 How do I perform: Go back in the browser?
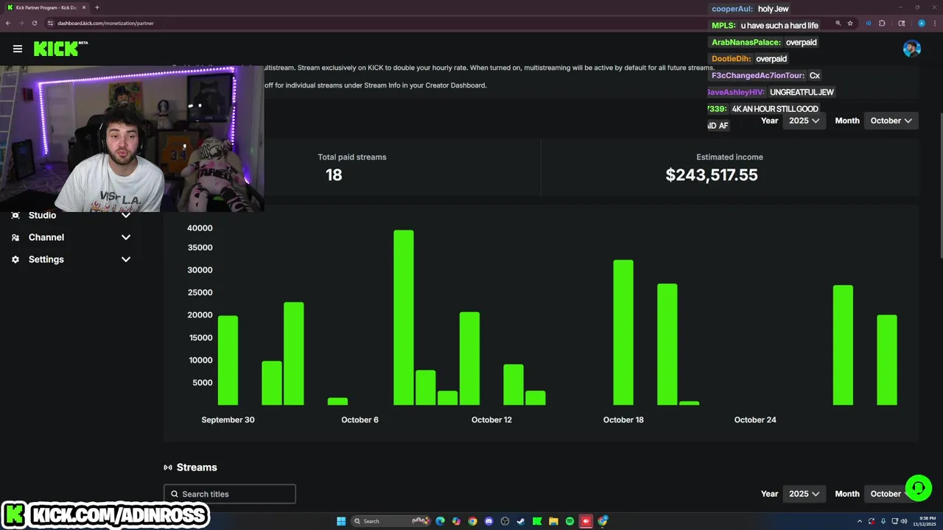8,23
